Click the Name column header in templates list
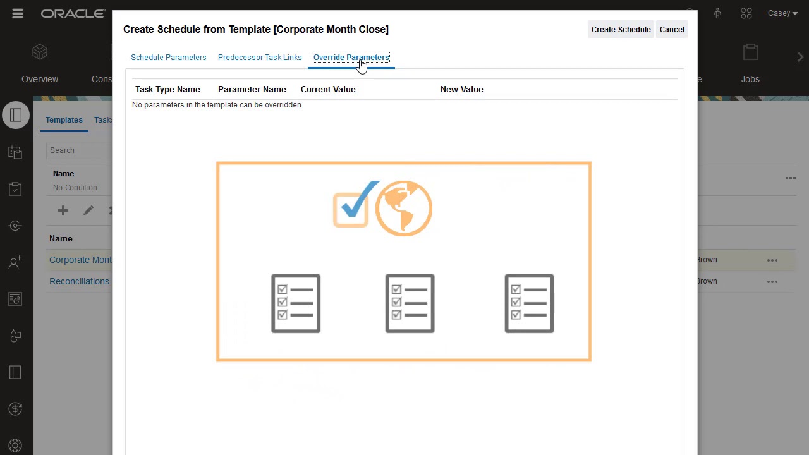The image size is (809, 455). (61, 238)
